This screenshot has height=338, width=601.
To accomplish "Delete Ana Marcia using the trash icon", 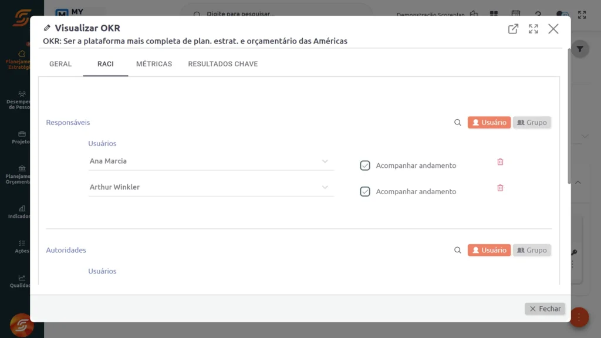I will click(500, 161).
